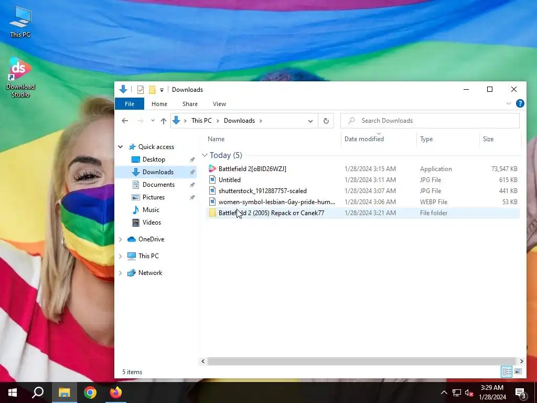This screenshot has height=403, width=537.
Task: Select Music in the navigation pane
Action: (151, 210)
